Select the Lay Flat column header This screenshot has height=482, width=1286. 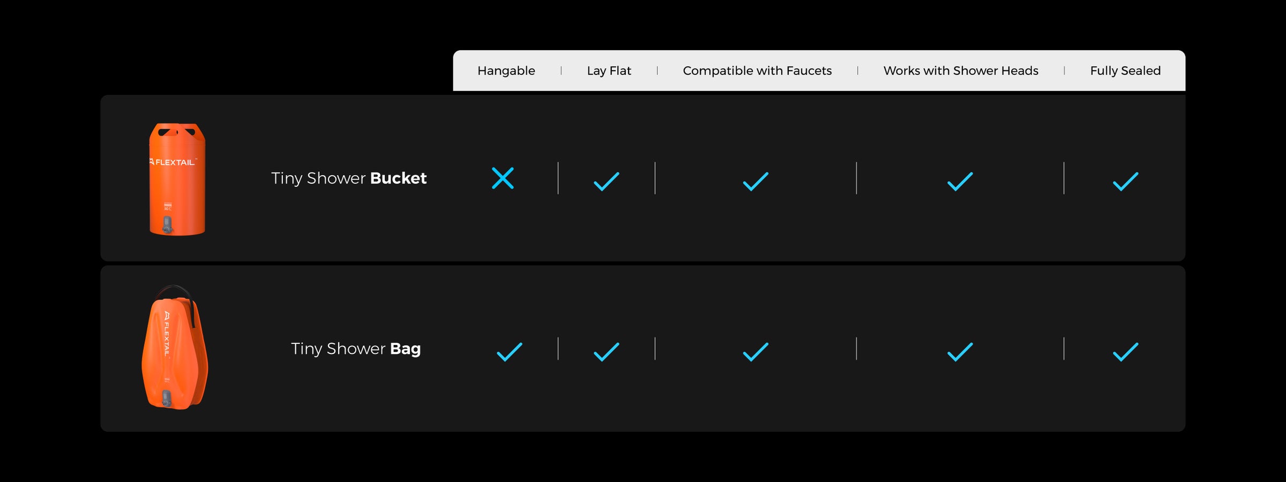[x=609, y=71]
